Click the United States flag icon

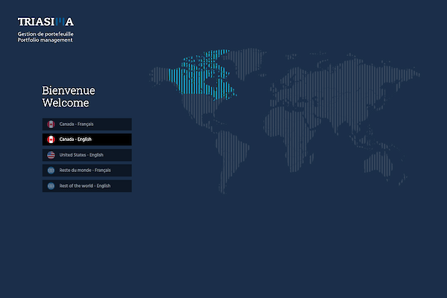(51, 155)
